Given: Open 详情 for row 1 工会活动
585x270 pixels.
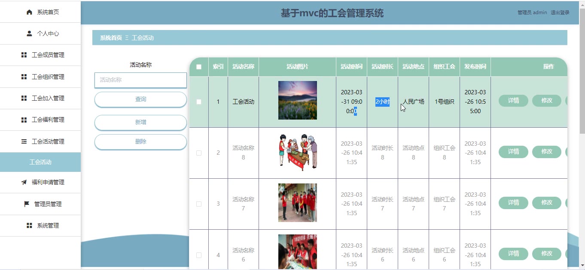Looking at the screenshot, I should (x=513, y=101).
